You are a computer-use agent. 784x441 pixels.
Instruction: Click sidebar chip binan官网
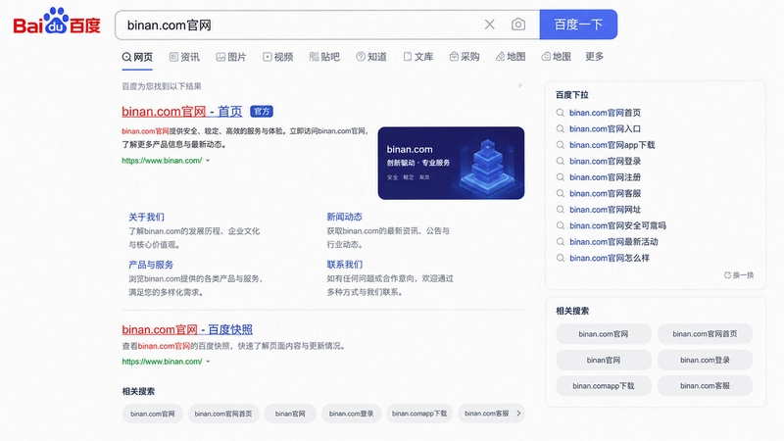604,360
